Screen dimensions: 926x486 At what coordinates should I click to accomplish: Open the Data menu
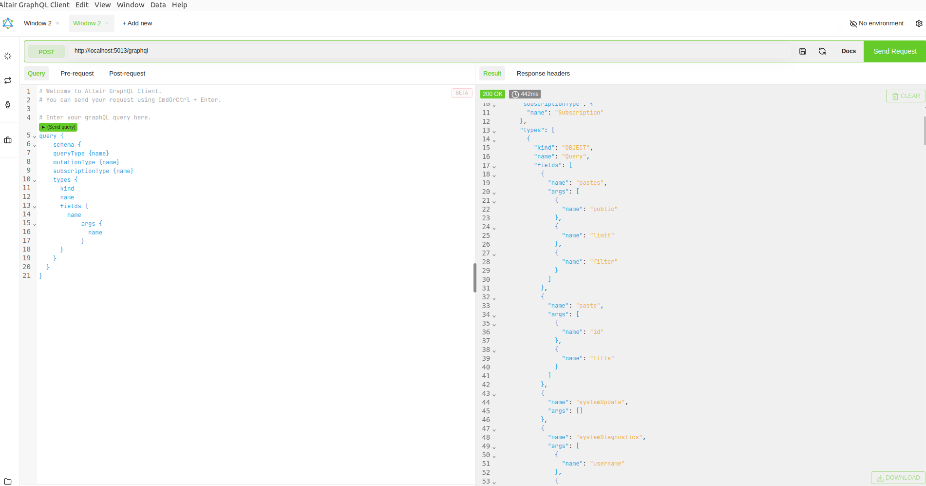(x=158, y=5)
